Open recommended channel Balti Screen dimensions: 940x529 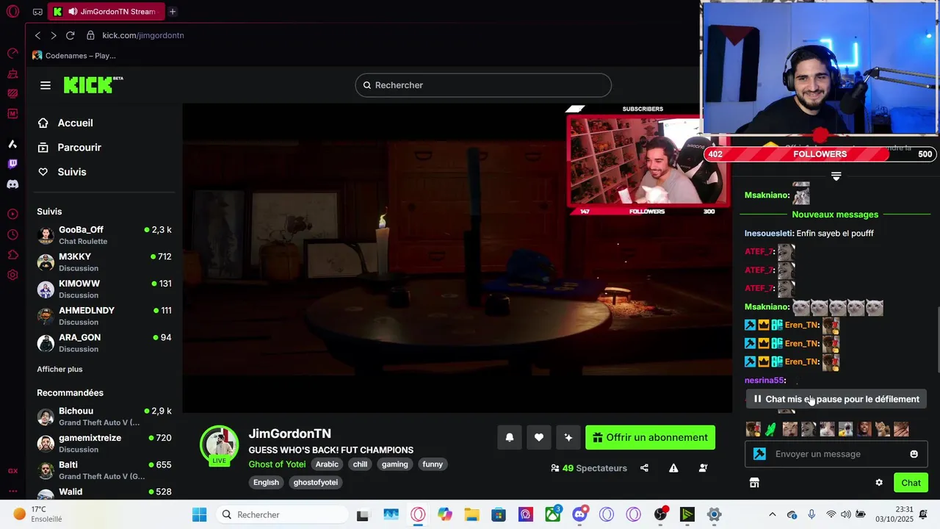(104, 470)
